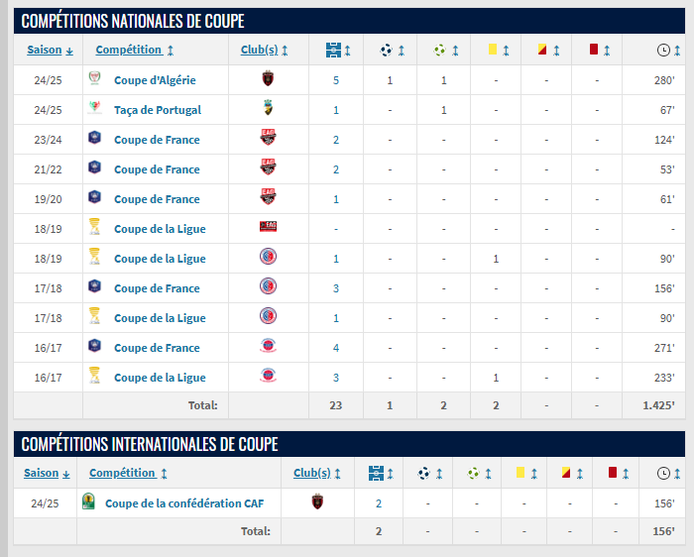Sort national cups by assists icon
This screenshot has width=694, height=557.
(x=439, y=50)
